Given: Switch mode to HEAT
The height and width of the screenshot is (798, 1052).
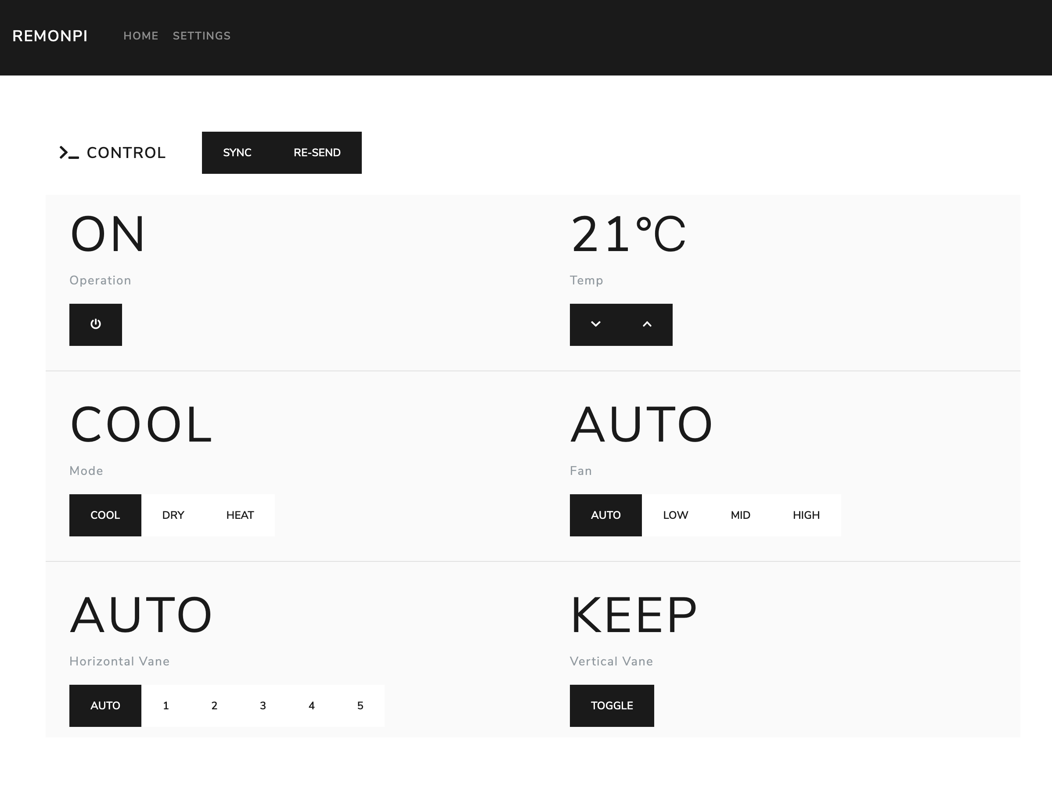Looking at the screenshot, I should tap(240, 515).
